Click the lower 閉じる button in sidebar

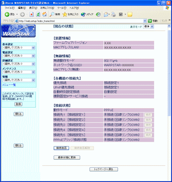(x=19, y=146)
